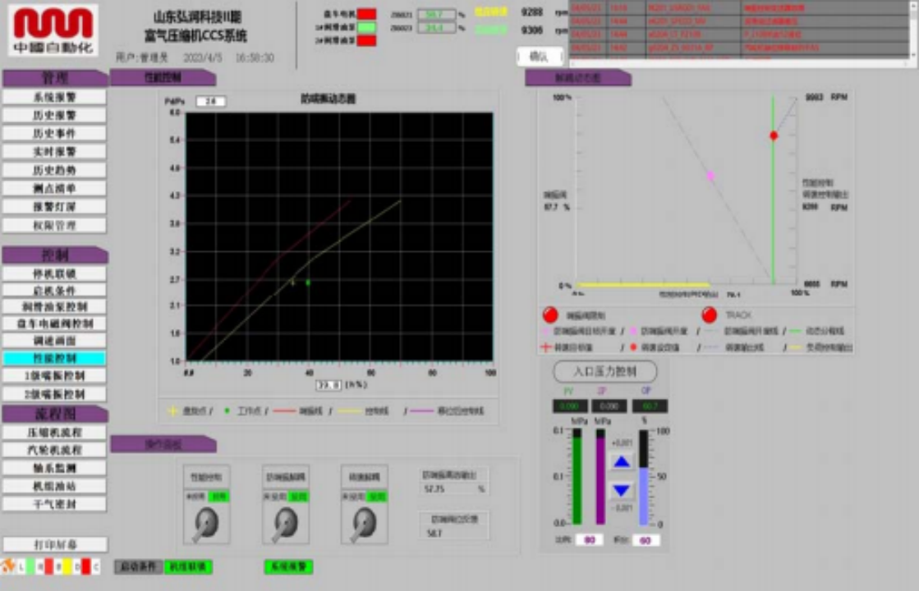Turn the 转速解耦 rotary selector switch
919x591 pixels.
click(x=365, y=523)
